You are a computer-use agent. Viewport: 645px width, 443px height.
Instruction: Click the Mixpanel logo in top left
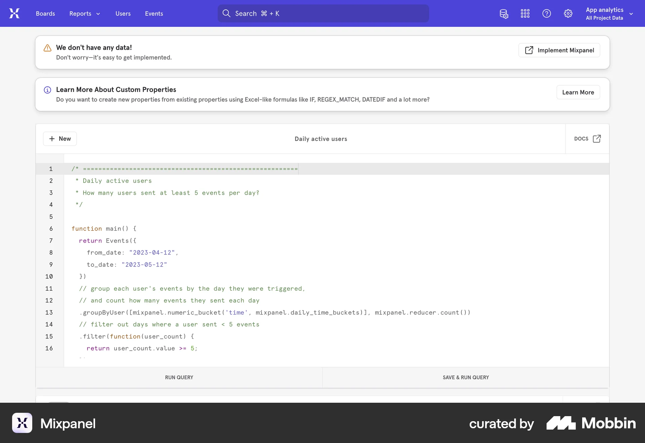[14, 13]
